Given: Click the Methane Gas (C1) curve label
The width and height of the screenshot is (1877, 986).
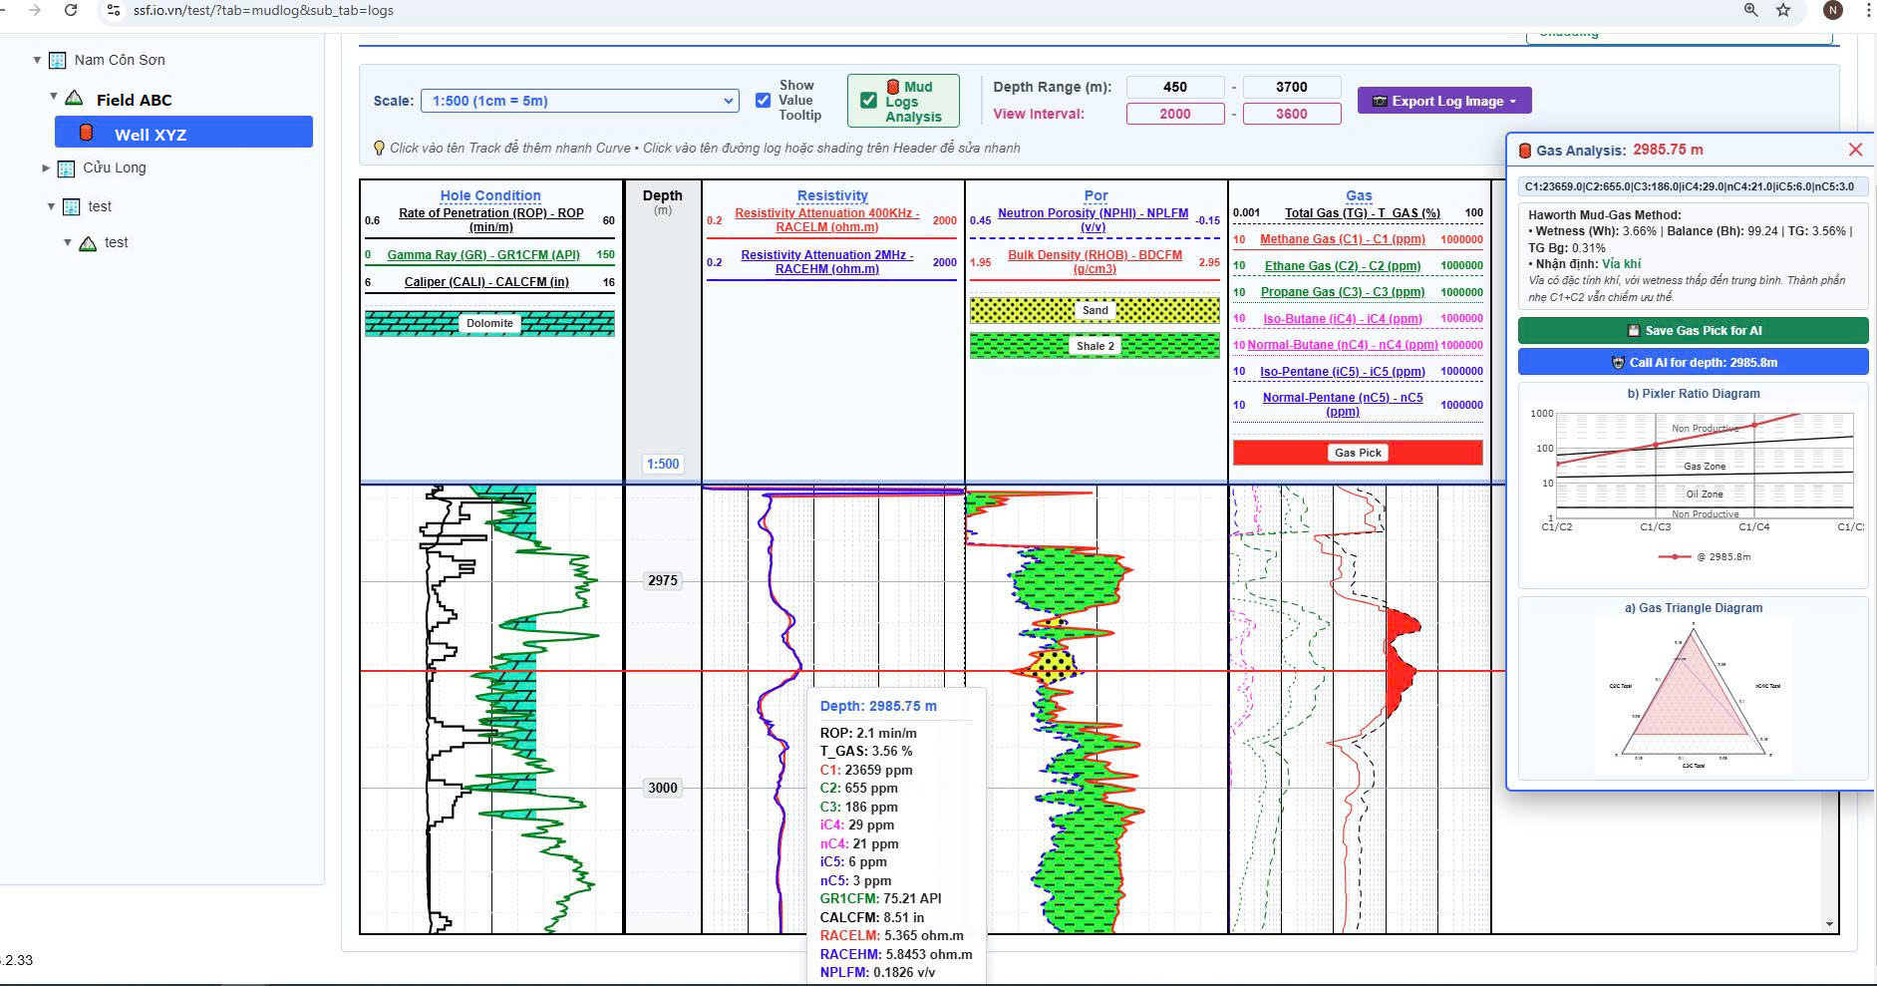Looking at the screenshot, I should [x=1342, y=239].
